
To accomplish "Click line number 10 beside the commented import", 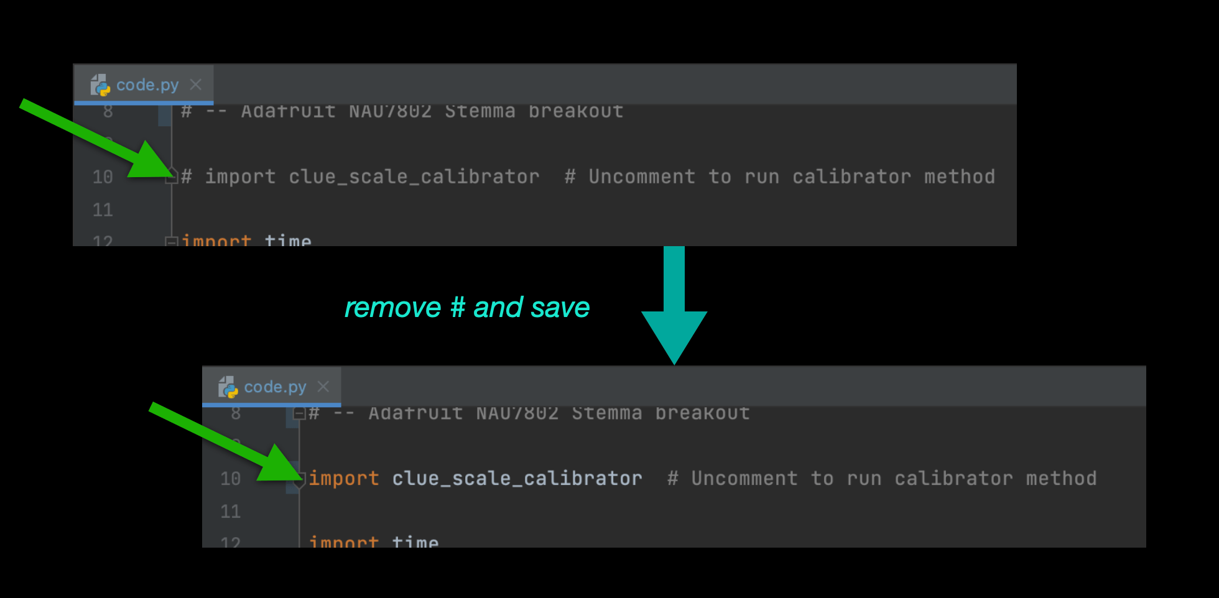I will [103, 177].
